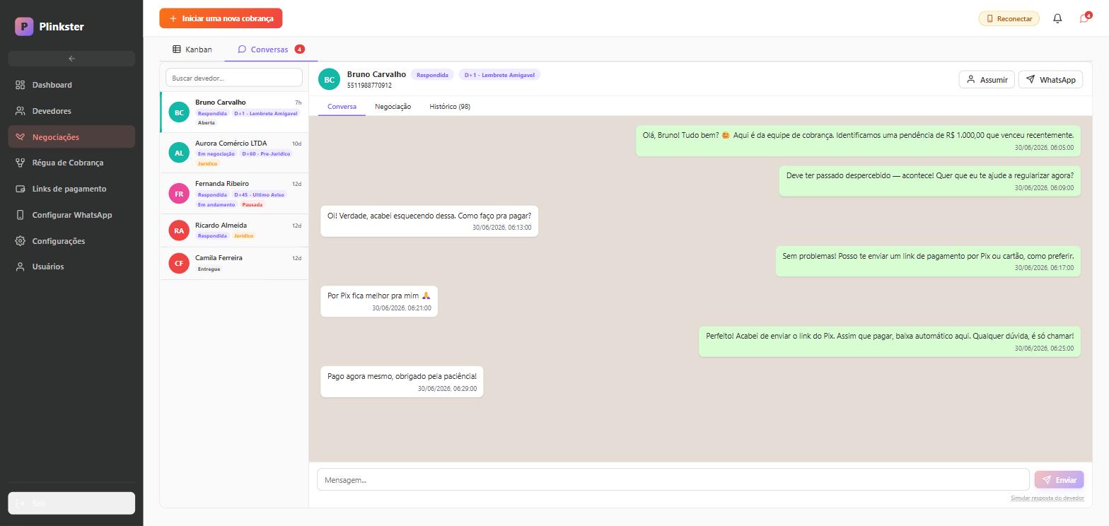Screen dimensions: 1109x526
Task: Select the Conversa sub-tab
Action: [342, 106]
